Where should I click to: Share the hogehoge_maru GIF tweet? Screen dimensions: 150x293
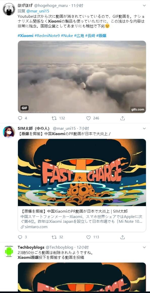122,118
